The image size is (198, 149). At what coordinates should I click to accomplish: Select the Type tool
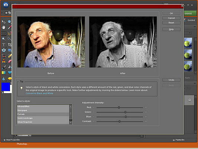pos(4,45)
